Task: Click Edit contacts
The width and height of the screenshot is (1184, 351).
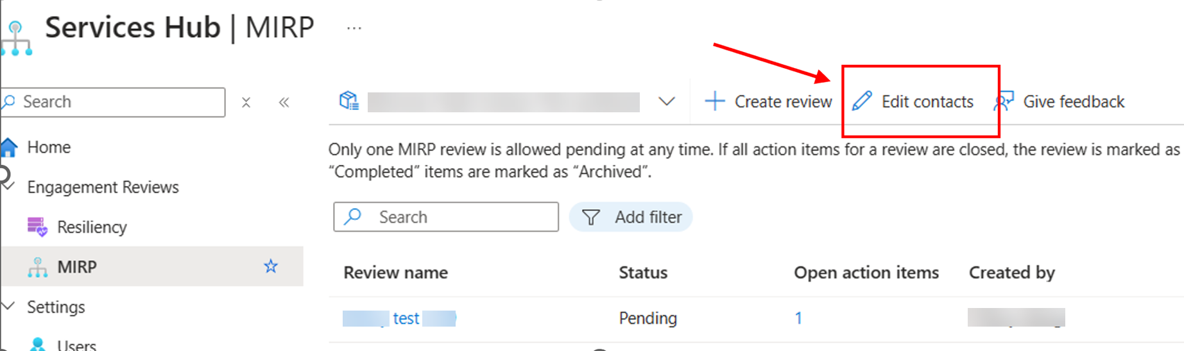Action: (913, 101)
